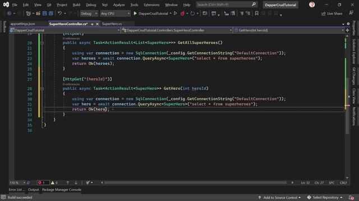Click Add to Source Control

279,197
